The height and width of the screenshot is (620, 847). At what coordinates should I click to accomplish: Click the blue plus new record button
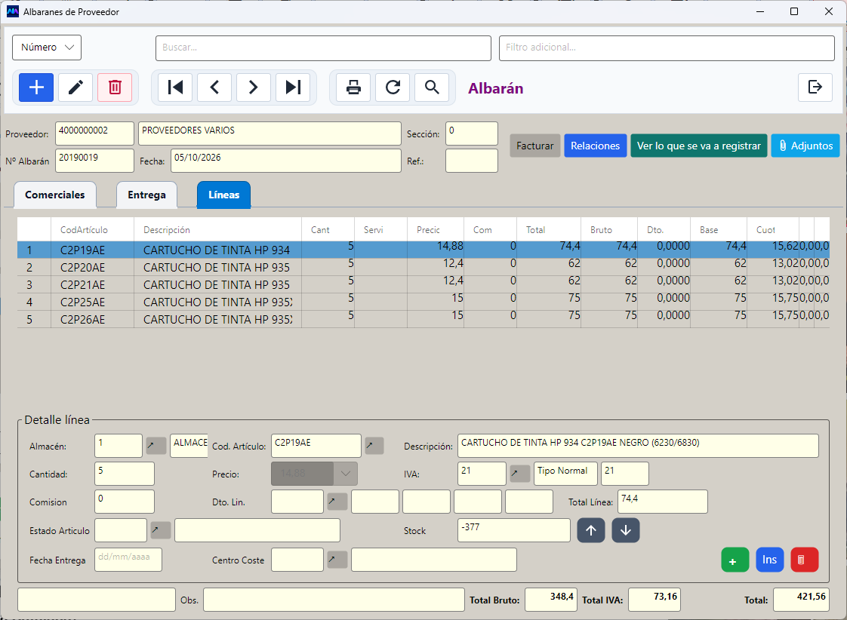click(36, 87)
